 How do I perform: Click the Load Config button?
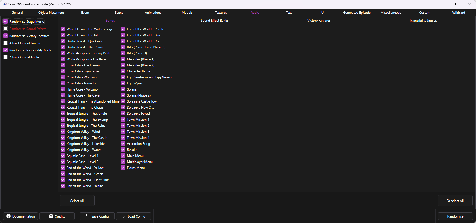point(134,216)
